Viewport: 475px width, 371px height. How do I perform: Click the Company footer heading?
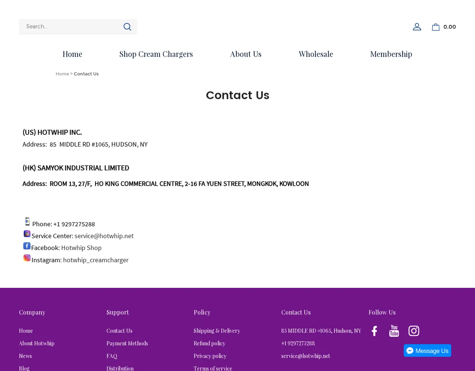coord(32,312)
